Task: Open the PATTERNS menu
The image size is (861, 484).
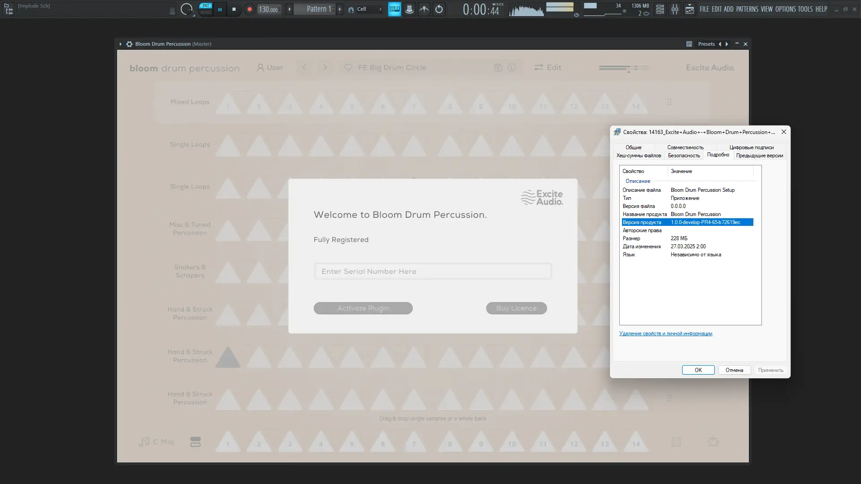Action: point(747,9)
